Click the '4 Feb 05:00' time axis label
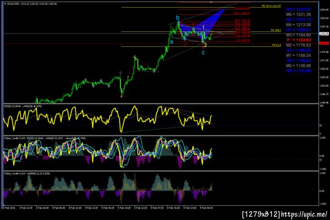 pyautogui.click(x=58, y=208)
